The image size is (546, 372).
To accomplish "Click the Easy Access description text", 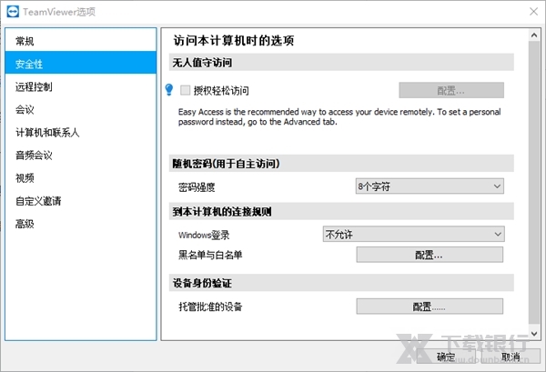I will click(339, 116).
